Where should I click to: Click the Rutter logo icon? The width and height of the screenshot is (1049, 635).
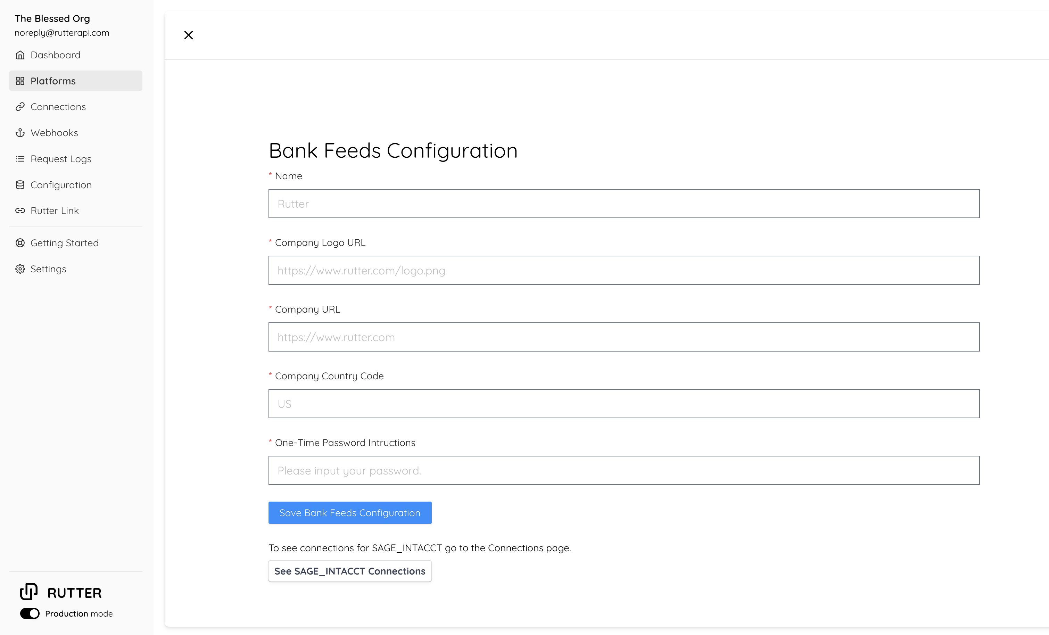click(30, 591)
